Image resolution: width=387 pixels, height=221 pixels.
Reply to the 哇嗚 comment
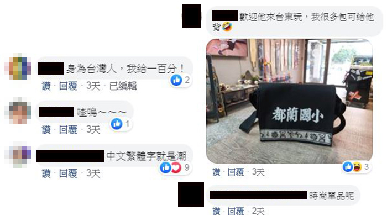point(68,130)
